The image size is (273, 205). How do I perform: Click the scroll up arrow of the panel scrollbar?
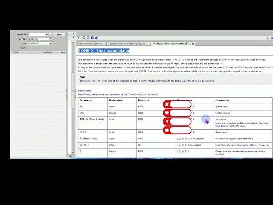tap(73, 42)
